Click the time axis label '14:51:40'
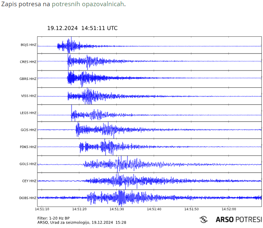The height and width of the screenshot is (228, 263). [154, 209]
